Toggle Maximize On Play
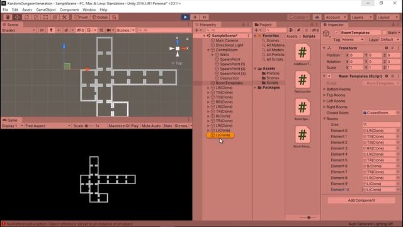 pyautogui.click(x=123, y=126)
